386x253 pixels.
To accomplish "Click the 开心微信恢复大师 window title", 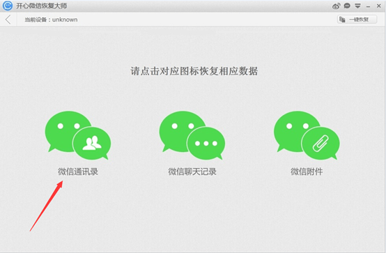I will [x=42, y=6].
